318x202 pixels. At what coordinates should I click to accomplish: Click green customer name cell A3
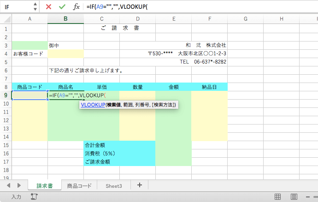[x=30, y=46]
